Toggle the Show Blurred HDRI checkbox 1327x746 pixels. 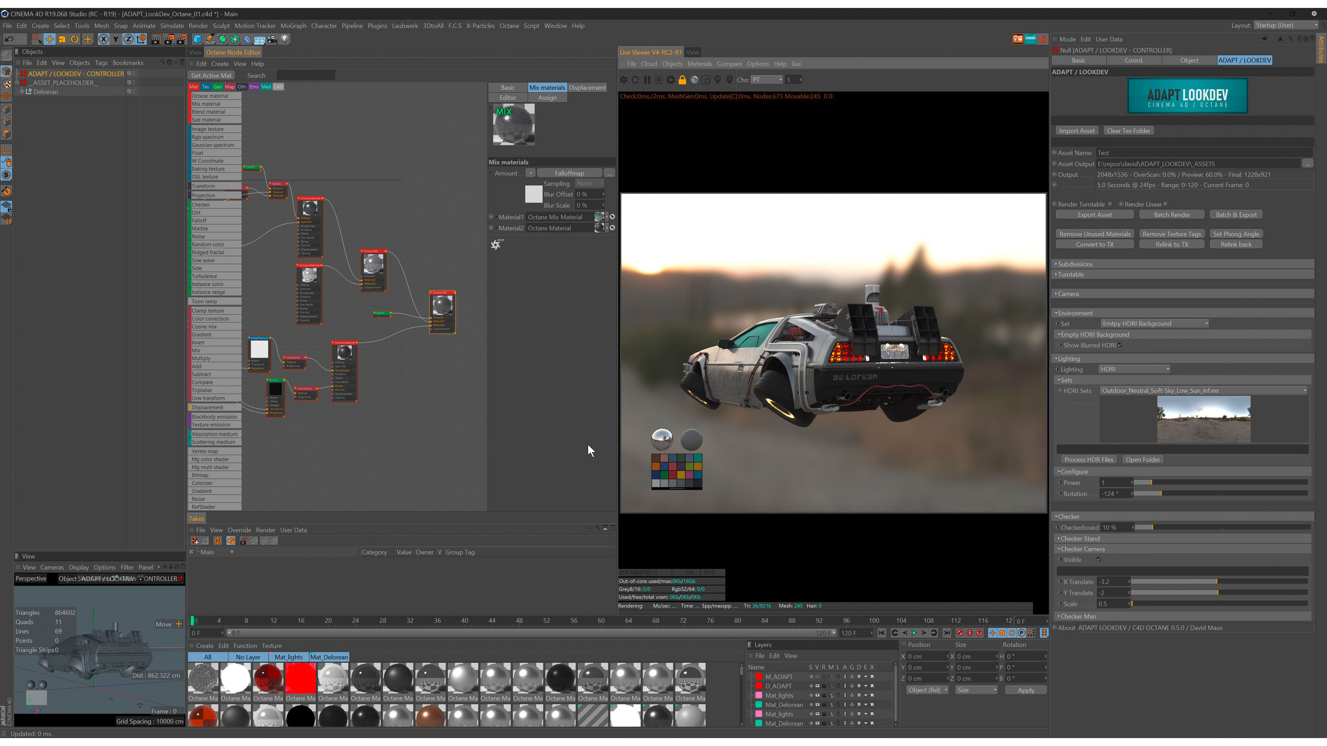pyautogui.click(x=1120, y=345)
